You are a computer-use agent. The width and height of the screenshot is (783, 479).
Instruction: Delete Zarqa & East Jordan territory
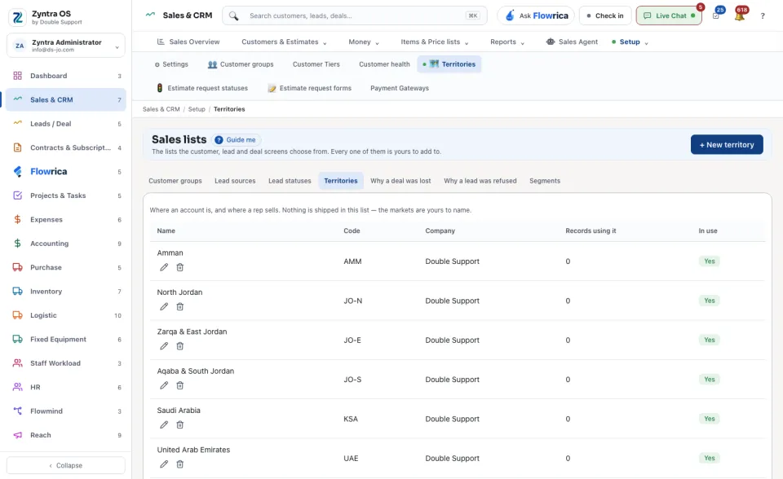pos(179,346)
